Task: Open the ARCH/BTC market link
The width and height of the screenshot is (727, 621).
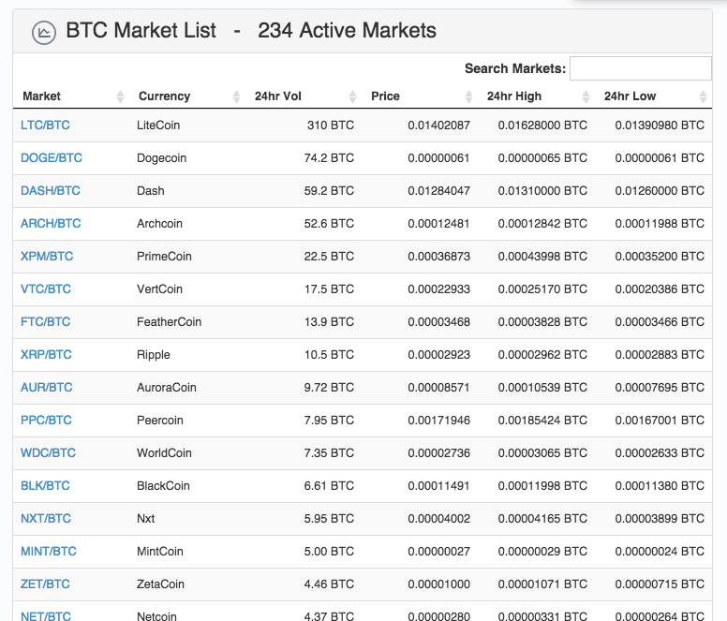Action: pyautogui.click(x=51, y=223)
